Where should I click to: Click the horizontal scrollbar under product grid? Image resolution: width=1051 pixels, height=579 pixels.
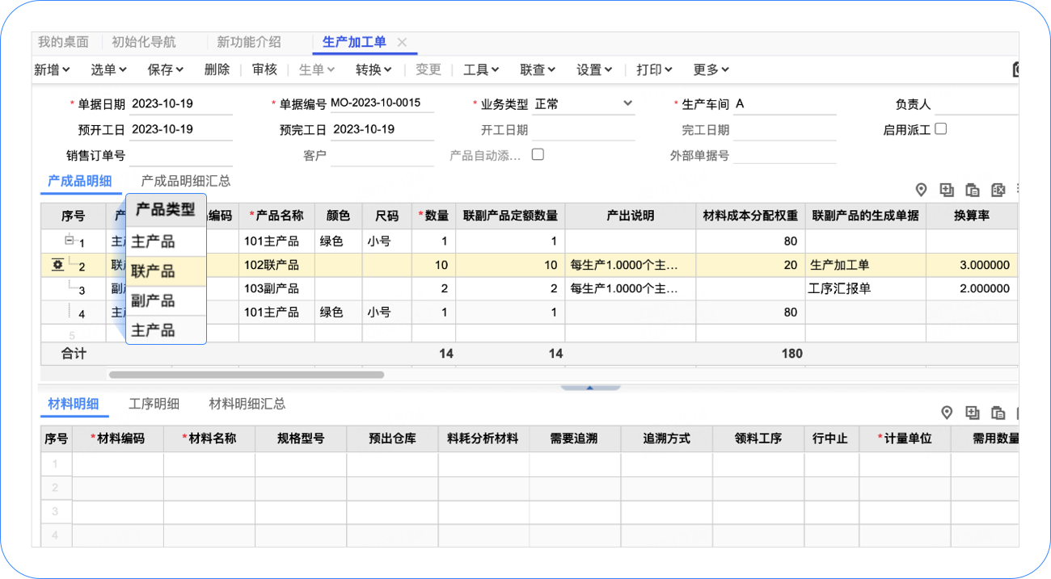click(247, 375)
